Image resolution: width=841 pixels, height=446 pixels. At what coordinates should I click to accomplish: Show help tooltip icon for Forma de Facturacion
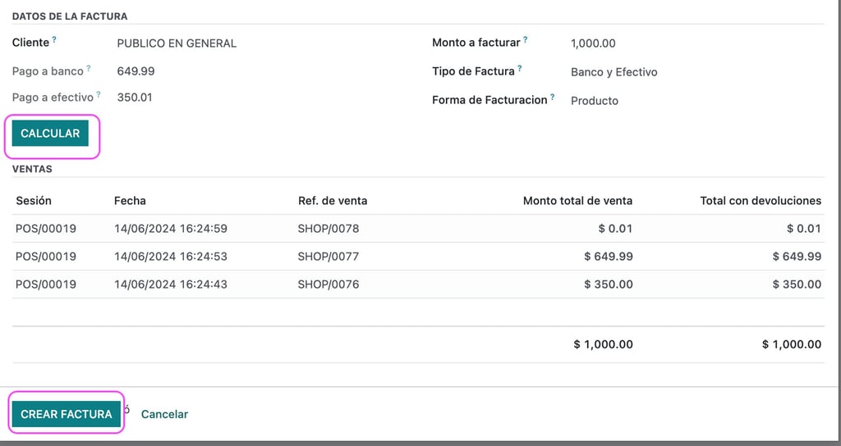click(552, 97)
